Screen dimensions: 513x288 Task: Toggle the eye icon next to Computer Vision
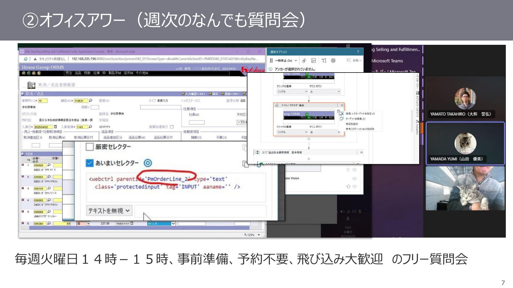[354, 179]
